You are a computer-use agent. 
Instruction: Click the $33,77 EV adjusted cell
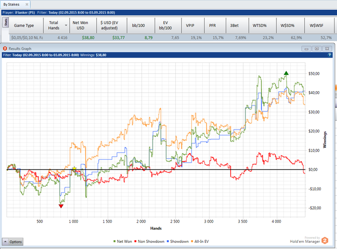pos(118,38)
